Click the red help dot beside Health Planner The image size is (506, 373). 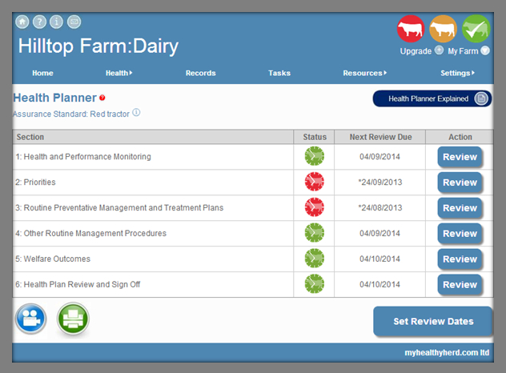(102, 98)
